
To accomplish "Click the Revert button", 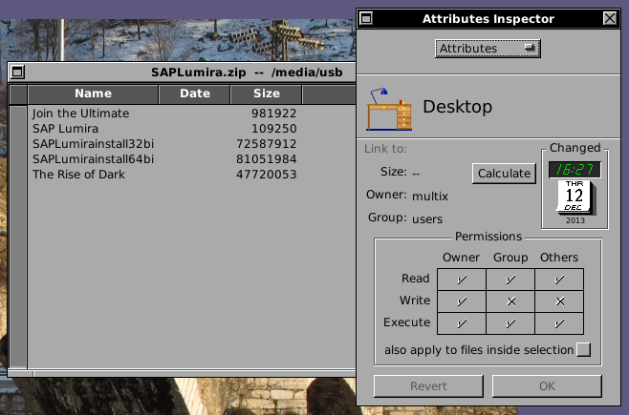I will pos(428,386).
